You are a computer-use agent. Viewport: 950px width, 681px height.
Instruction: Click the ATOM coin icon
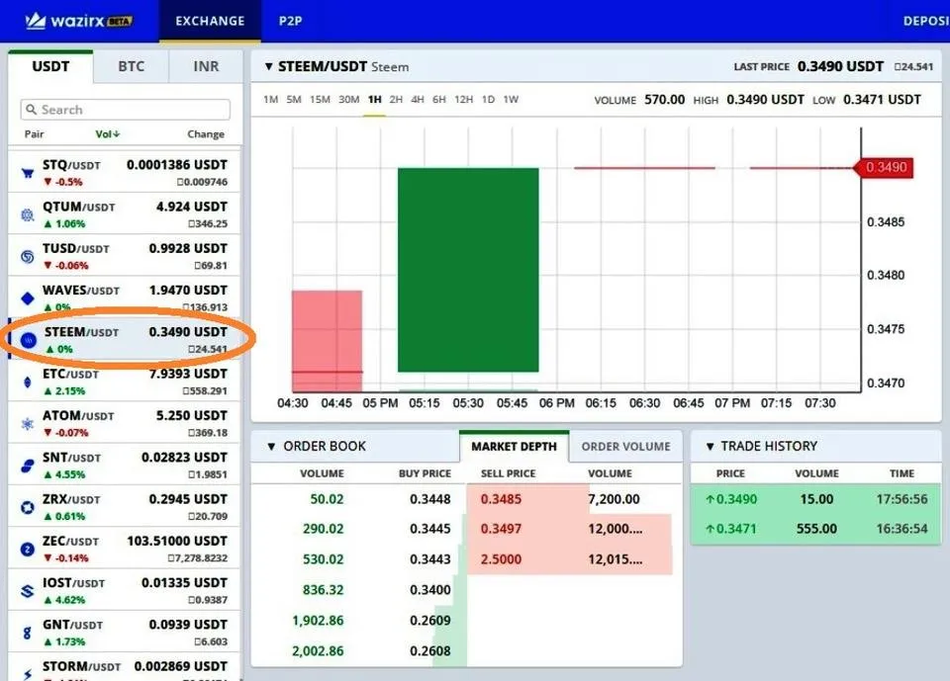point(28,424)
